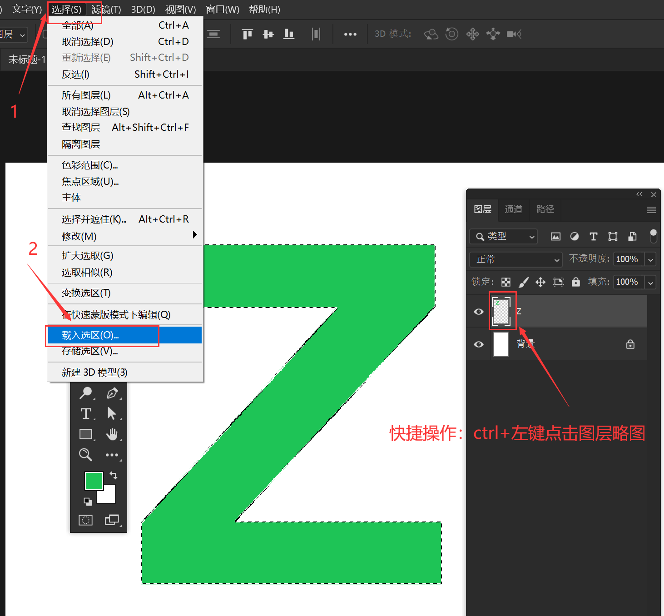Click the lock icon on 背景 layer
664x616 pixels.
click(630, 344)
